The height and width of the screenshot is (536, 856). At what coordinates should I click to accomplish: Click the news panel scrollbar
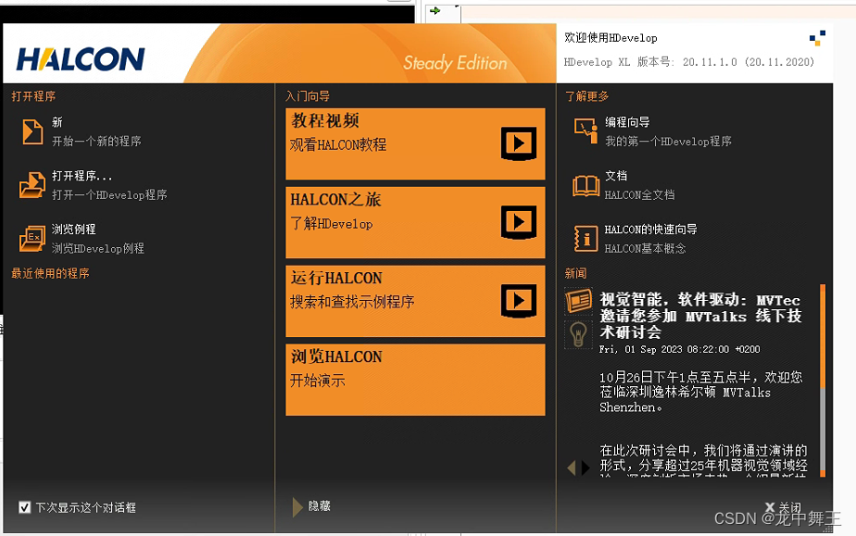tap(823, 380)
